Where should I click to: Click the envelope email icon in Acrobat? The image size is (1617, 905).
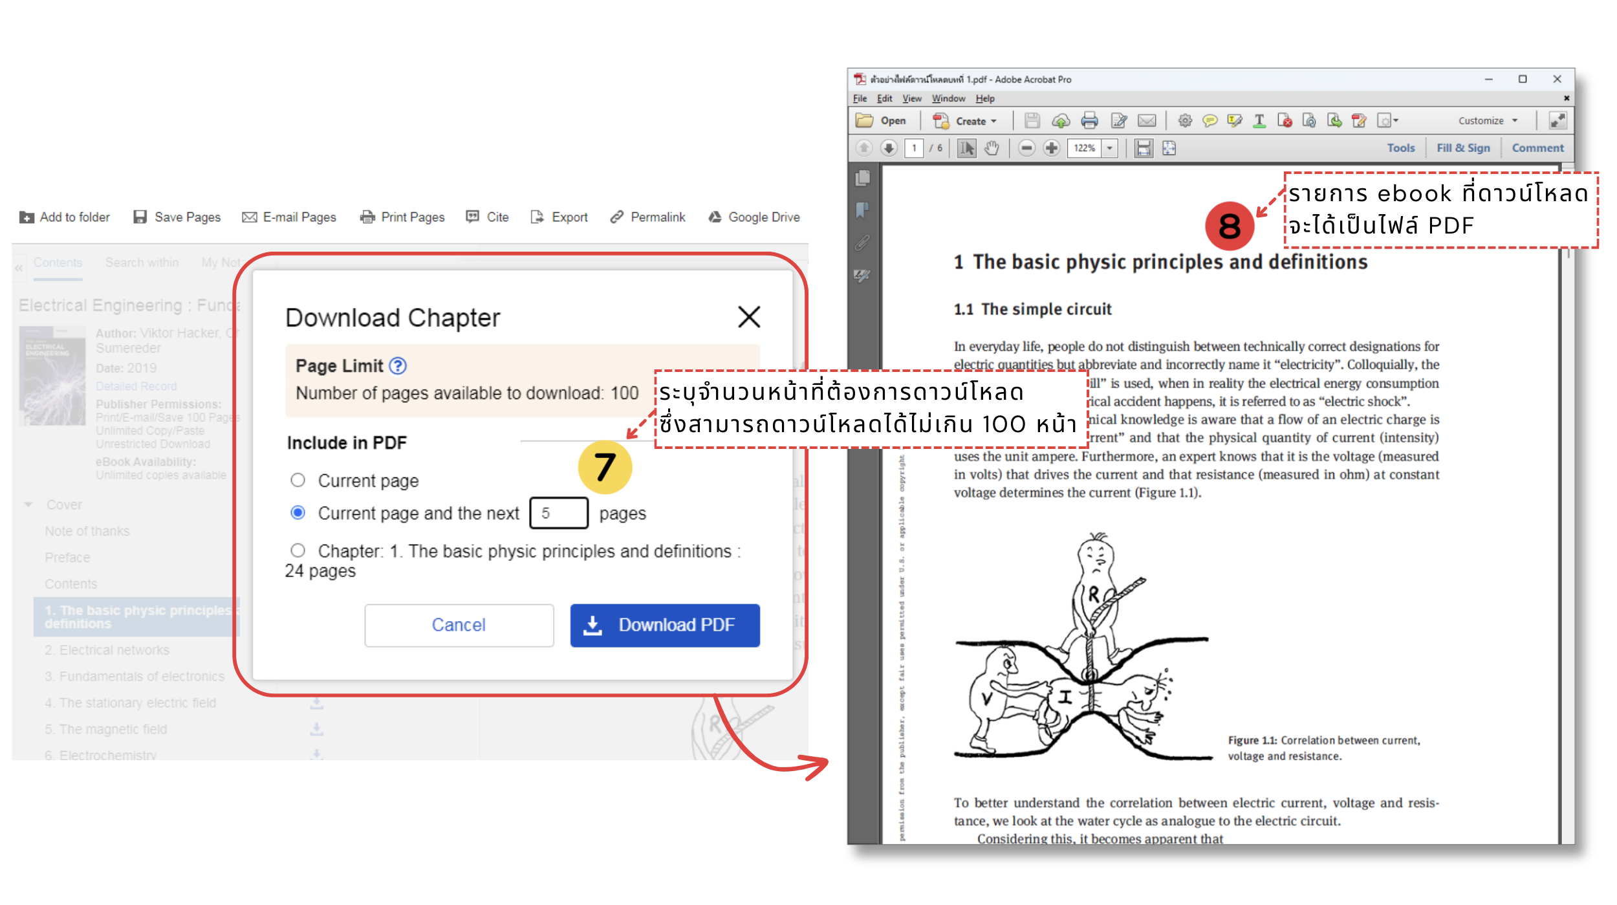click(1147, 121)
